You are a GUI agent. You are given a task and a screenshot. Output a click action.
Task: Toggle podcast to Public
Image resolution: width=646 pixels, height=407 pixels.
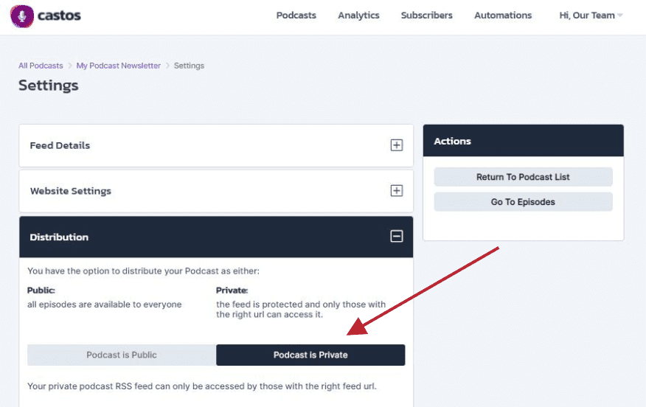click(x=122, y=355)
